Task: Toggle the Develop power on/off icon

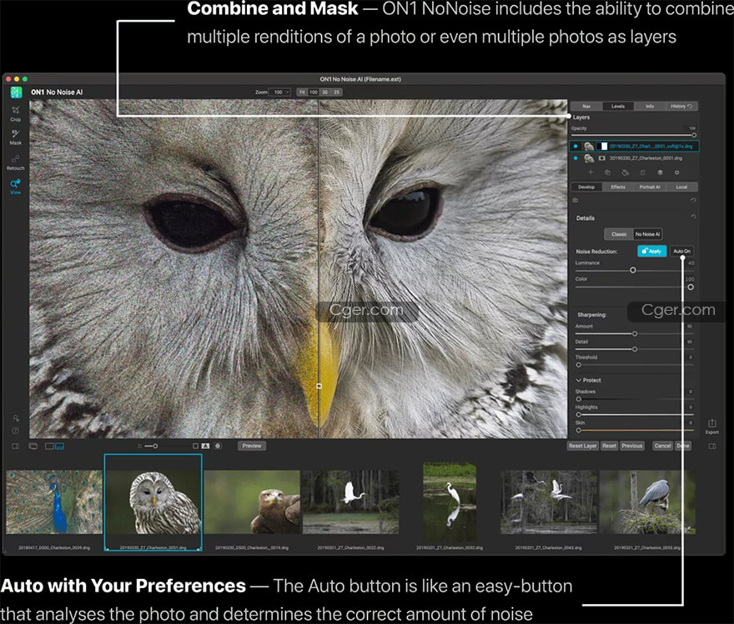Action: tap(576, 200)
